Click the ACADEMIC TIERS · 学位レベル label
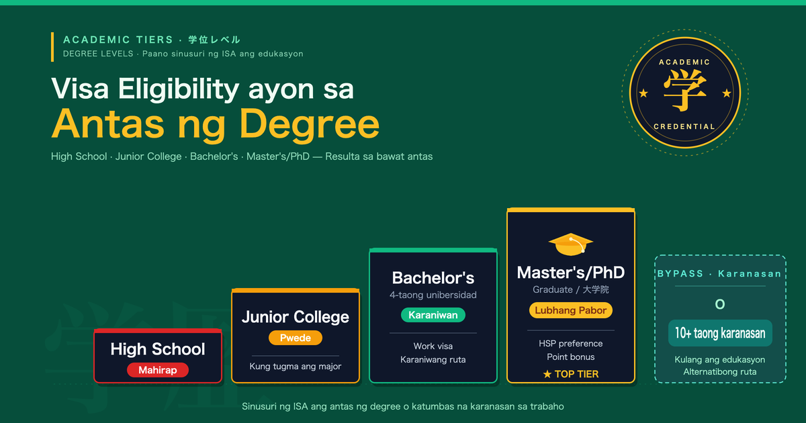 click(x=152, y=40)
